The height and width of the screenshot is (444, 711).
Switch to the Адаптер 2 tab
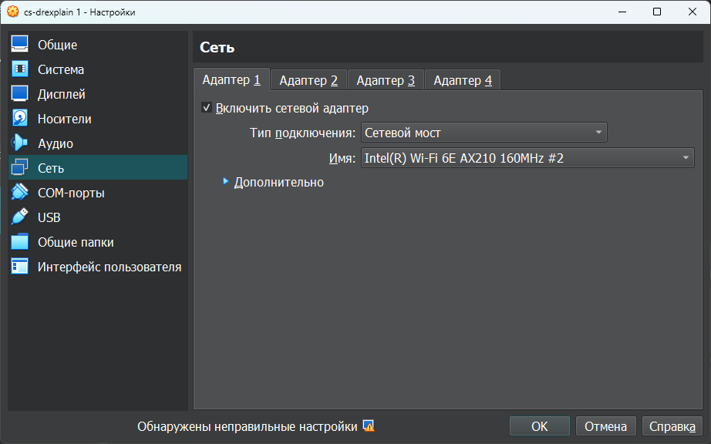pos(308,80)
